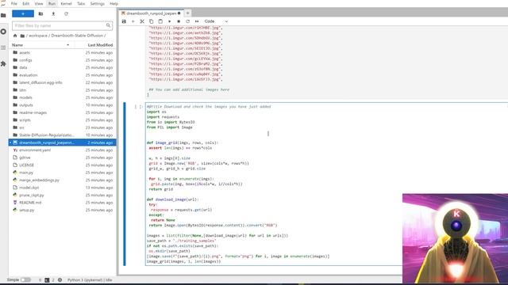Select the gdrive file
The height and width of the screenshot is (285, 508).
(x=62, y=158)
